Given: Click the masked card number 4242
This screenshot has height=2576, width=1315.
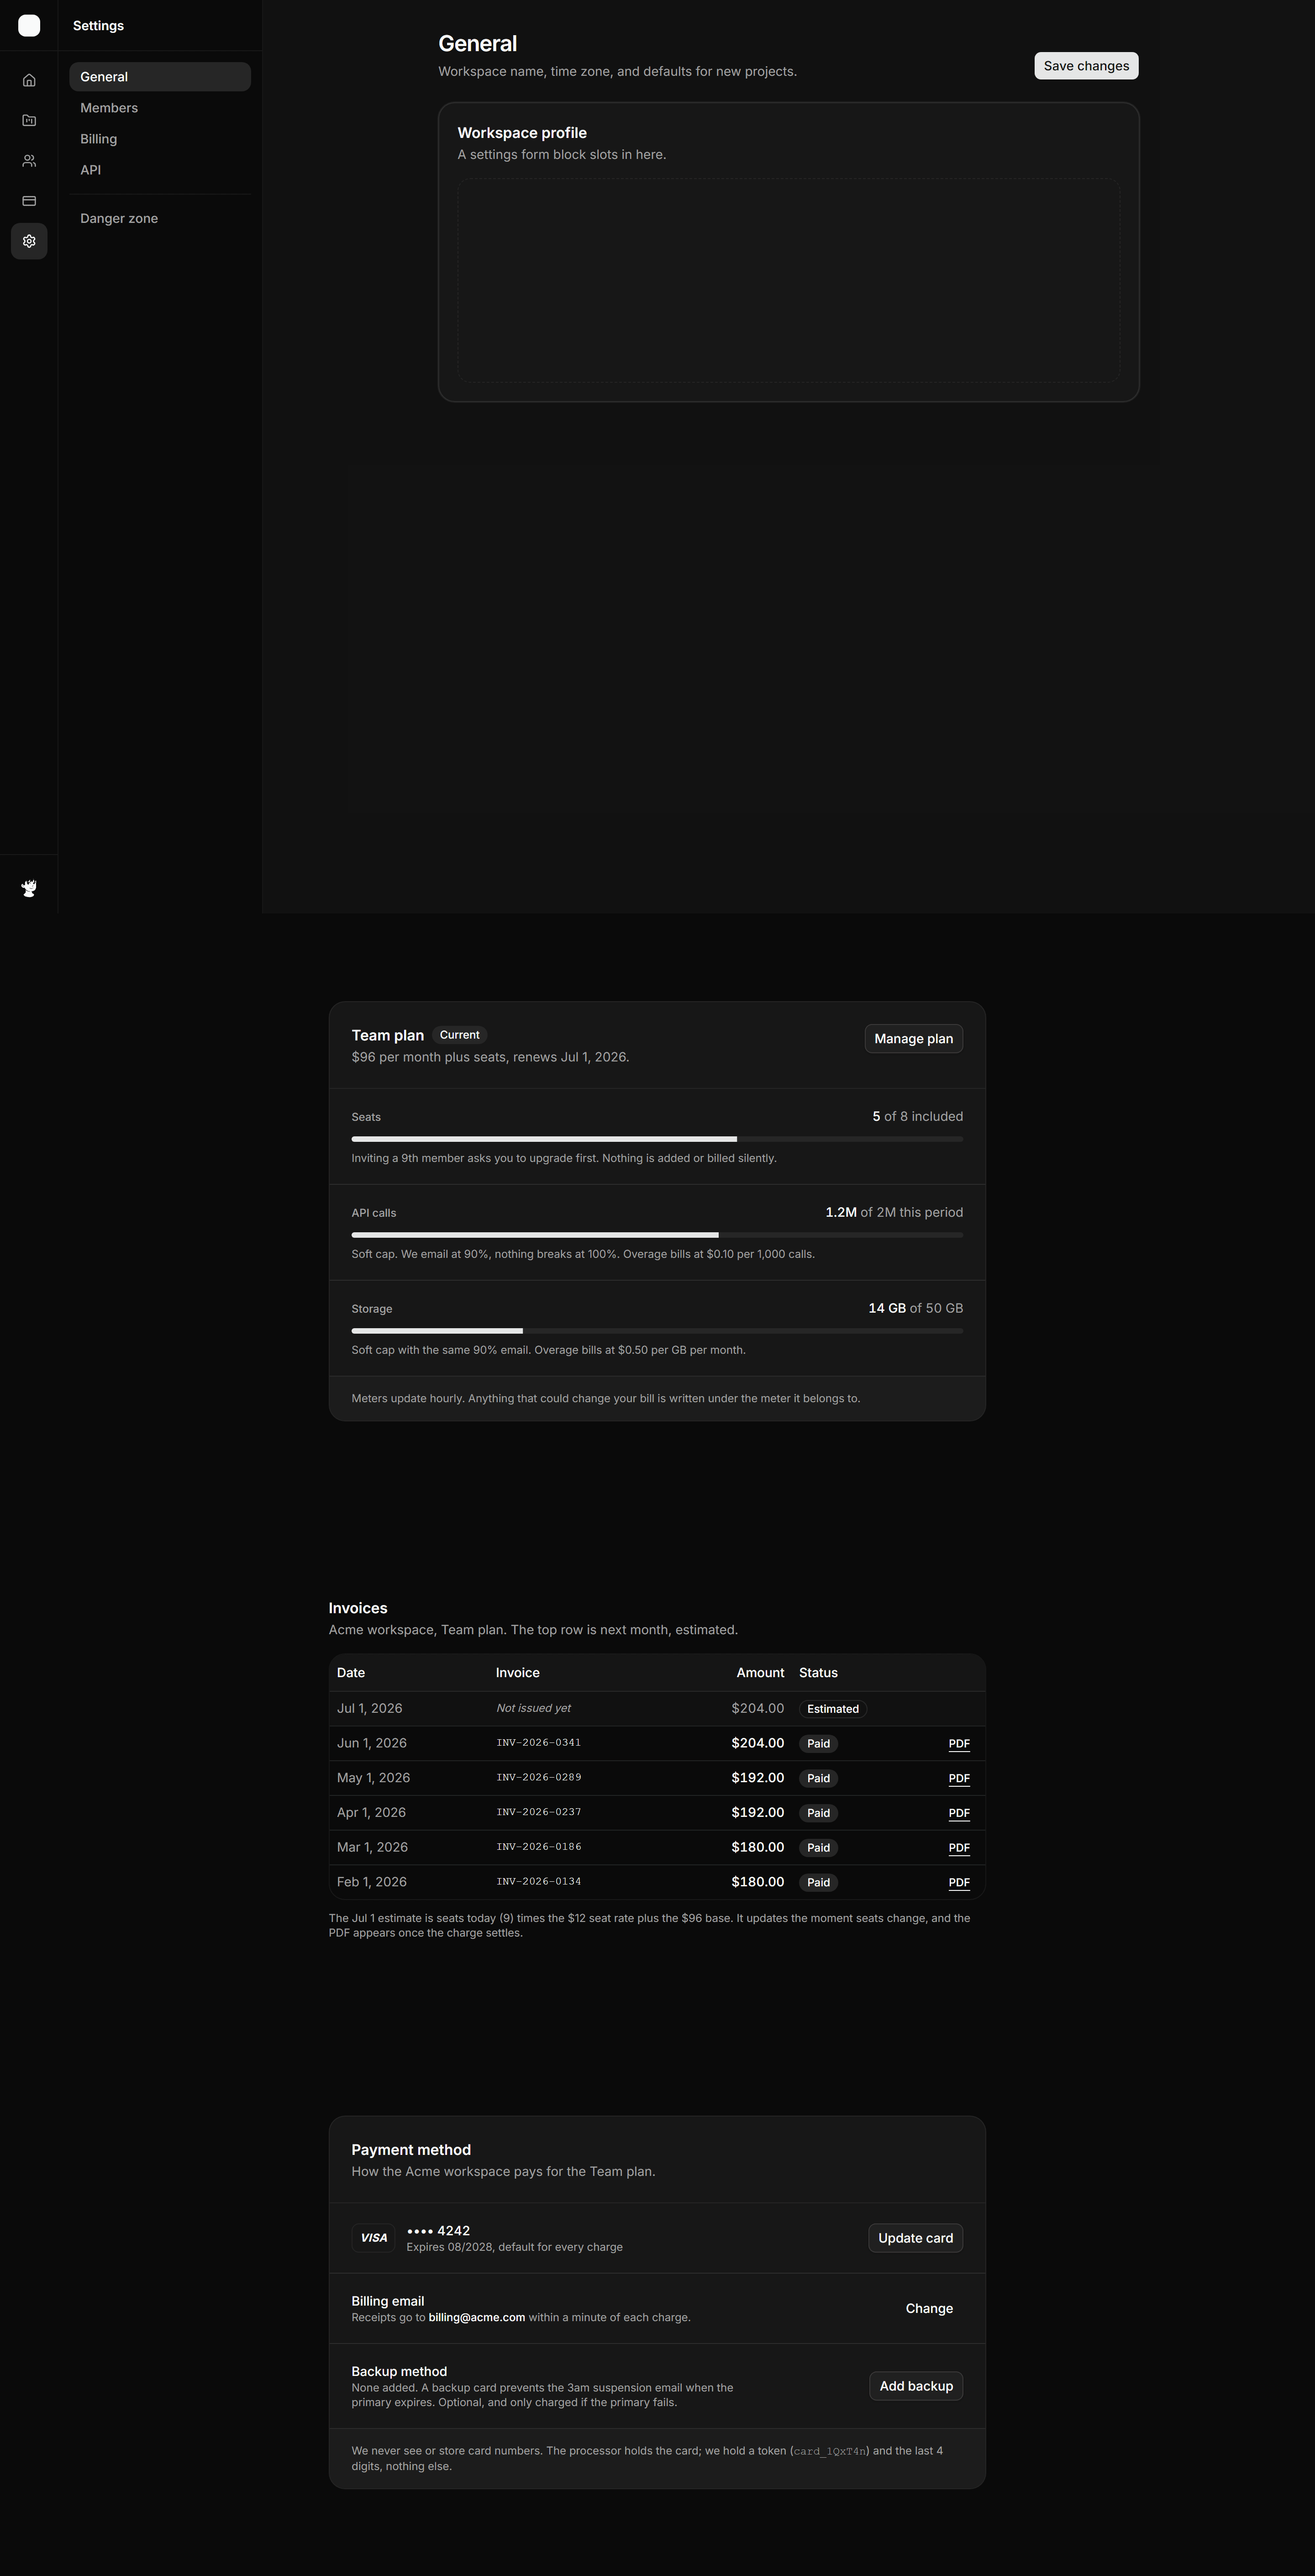Looking at the screenshot, I should 438,2231.
